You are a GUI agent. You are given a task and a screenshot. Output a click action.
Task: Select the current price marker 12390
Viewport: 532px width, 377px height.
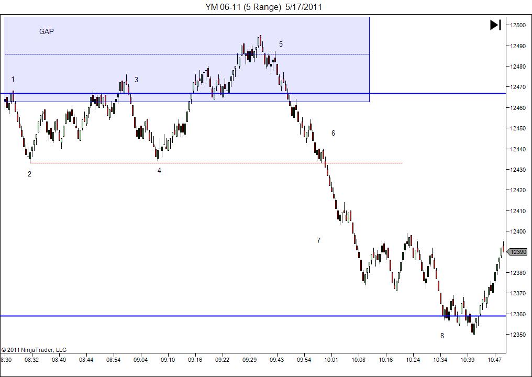click(517, 252)
